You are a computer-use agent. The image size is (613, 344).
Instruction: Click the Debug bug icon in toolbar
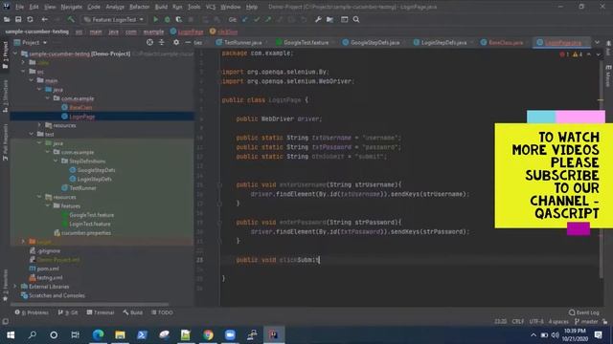(168, 19)
